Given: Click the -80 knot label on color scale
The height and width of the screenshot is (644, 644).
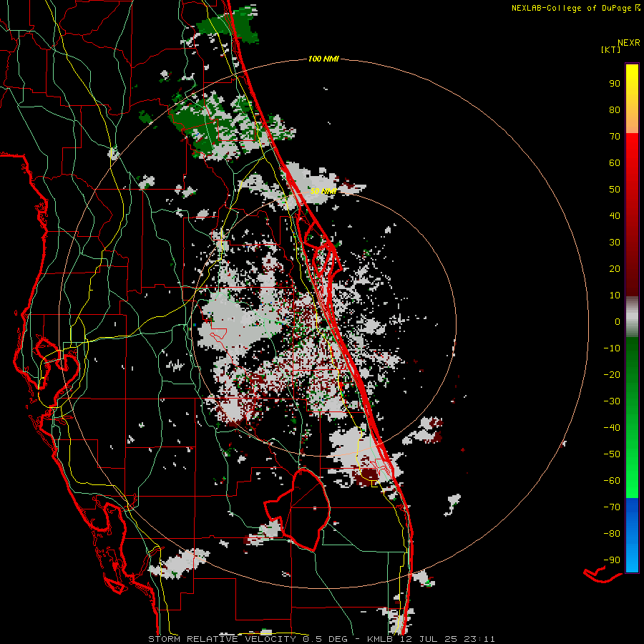Looking at the screenshot, I should pos(612,534).
